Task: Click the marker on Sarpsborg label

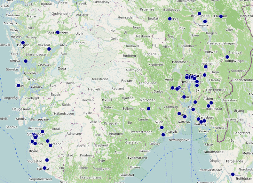Action: (198, 119)
